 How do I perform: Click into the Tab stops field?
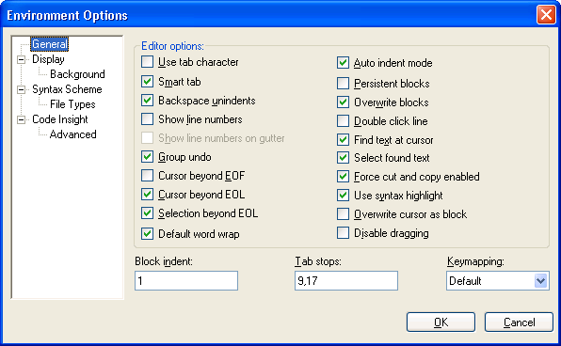346,280
